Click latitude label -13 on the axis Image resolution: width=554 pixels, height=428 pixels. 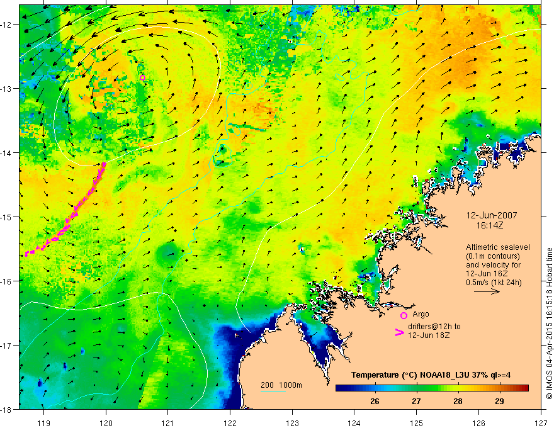point(6,89)
